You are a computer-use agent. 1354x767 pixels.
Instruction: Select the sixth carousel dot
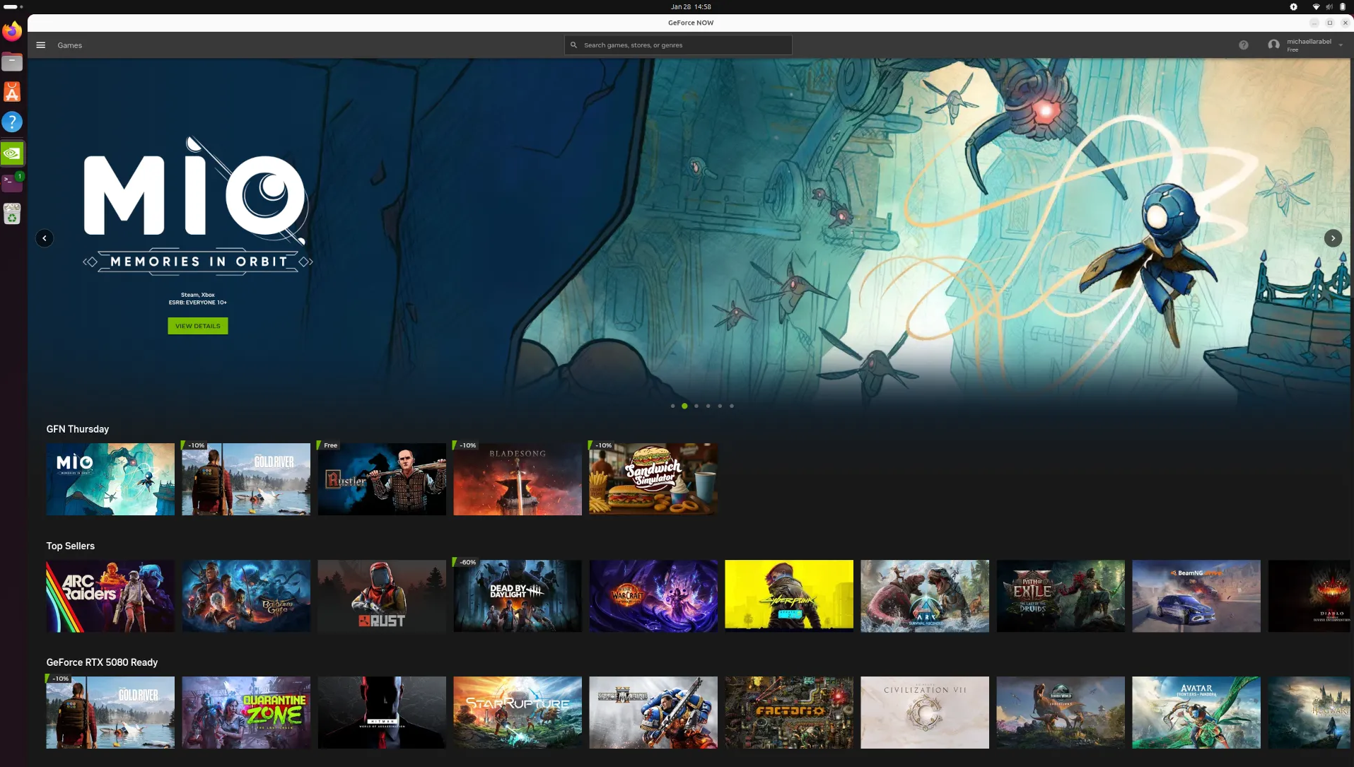(x=732, y=406)
